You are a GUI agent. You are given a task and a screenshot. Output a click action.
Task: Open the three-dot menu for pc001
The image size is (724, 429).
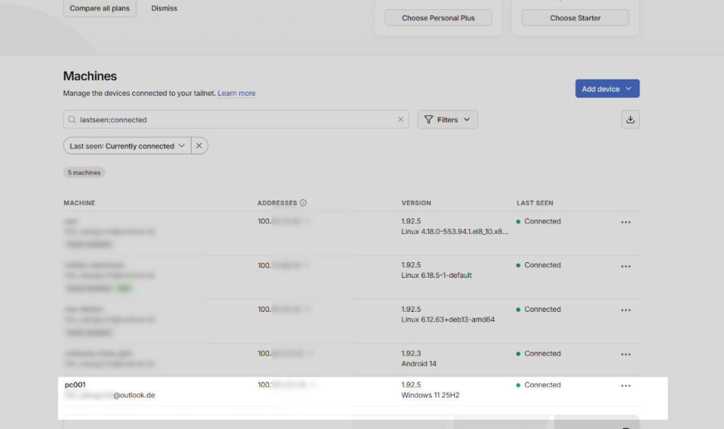626,386
